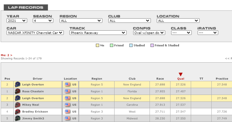Open the YEAR dropdown showing 2021
The width and height of the screenshot is (232, 122).
tap(17, 21)
